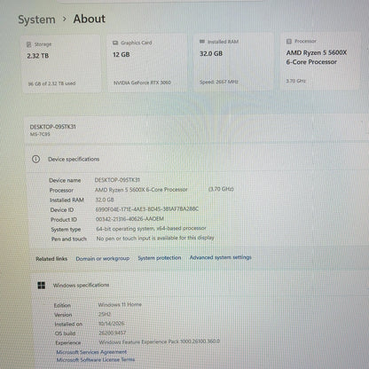Click DESKTOP-09STK31 device header
The height and width of the screenshot is (369, 369).
pyautogui.click(x=53, y=127)
